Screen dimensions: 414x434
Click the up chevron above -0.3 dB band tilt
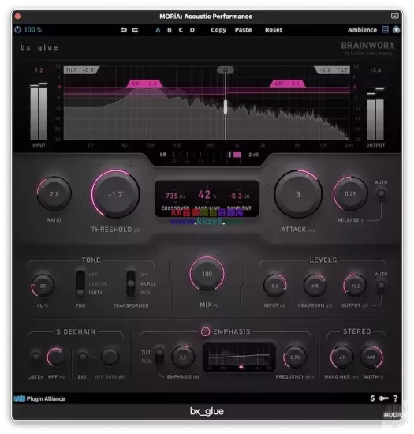coord(239,189)
